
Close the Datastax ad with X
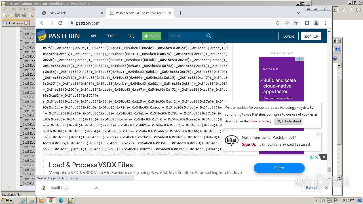tap(302, 59)
